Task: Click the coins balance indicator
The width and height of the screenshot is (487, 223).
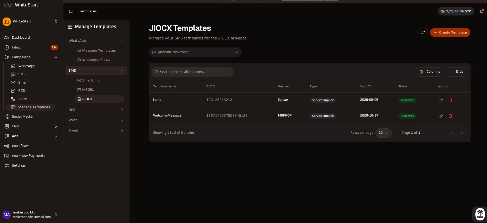Action: (456, 11)
